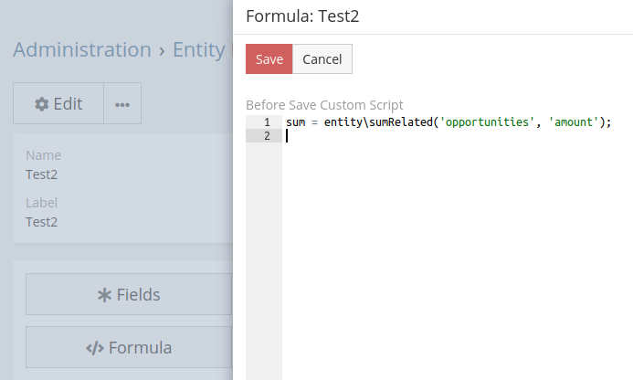
Task: Click the Fields button label
Action: pos(138,295)
